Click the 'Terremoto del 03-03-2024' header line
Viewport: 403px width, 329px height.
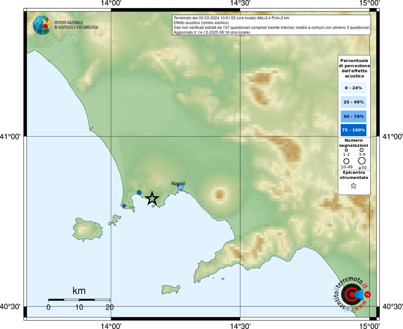(x=232, y=18)
